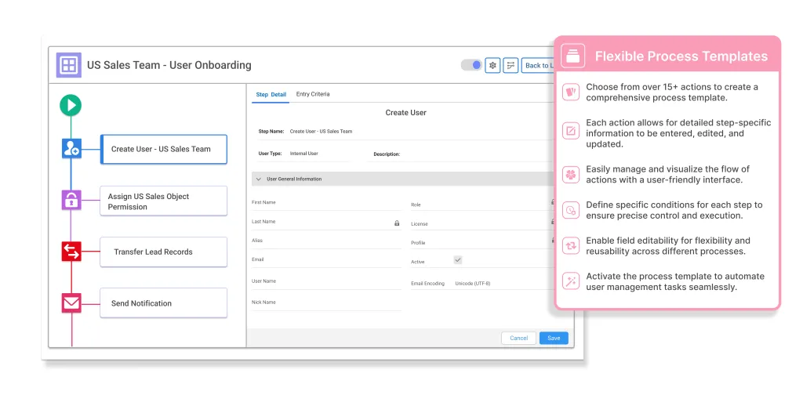Screen dimensions: 803x395
Task: Click the Back to List button
Action: (539, 65)
